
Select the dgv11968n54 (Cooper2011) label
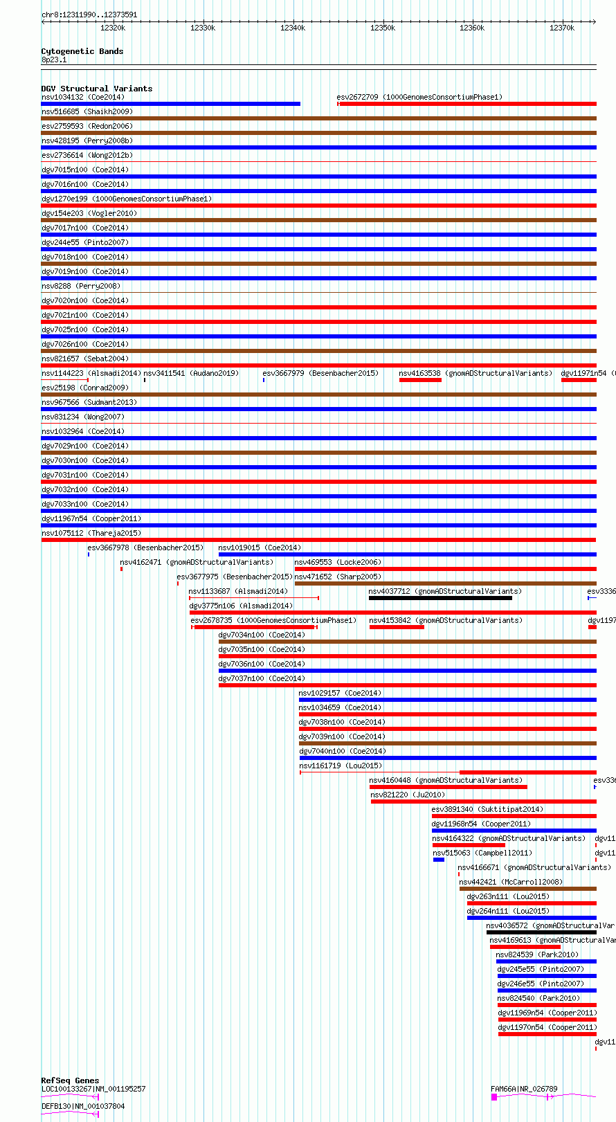[x=482, y=824]
